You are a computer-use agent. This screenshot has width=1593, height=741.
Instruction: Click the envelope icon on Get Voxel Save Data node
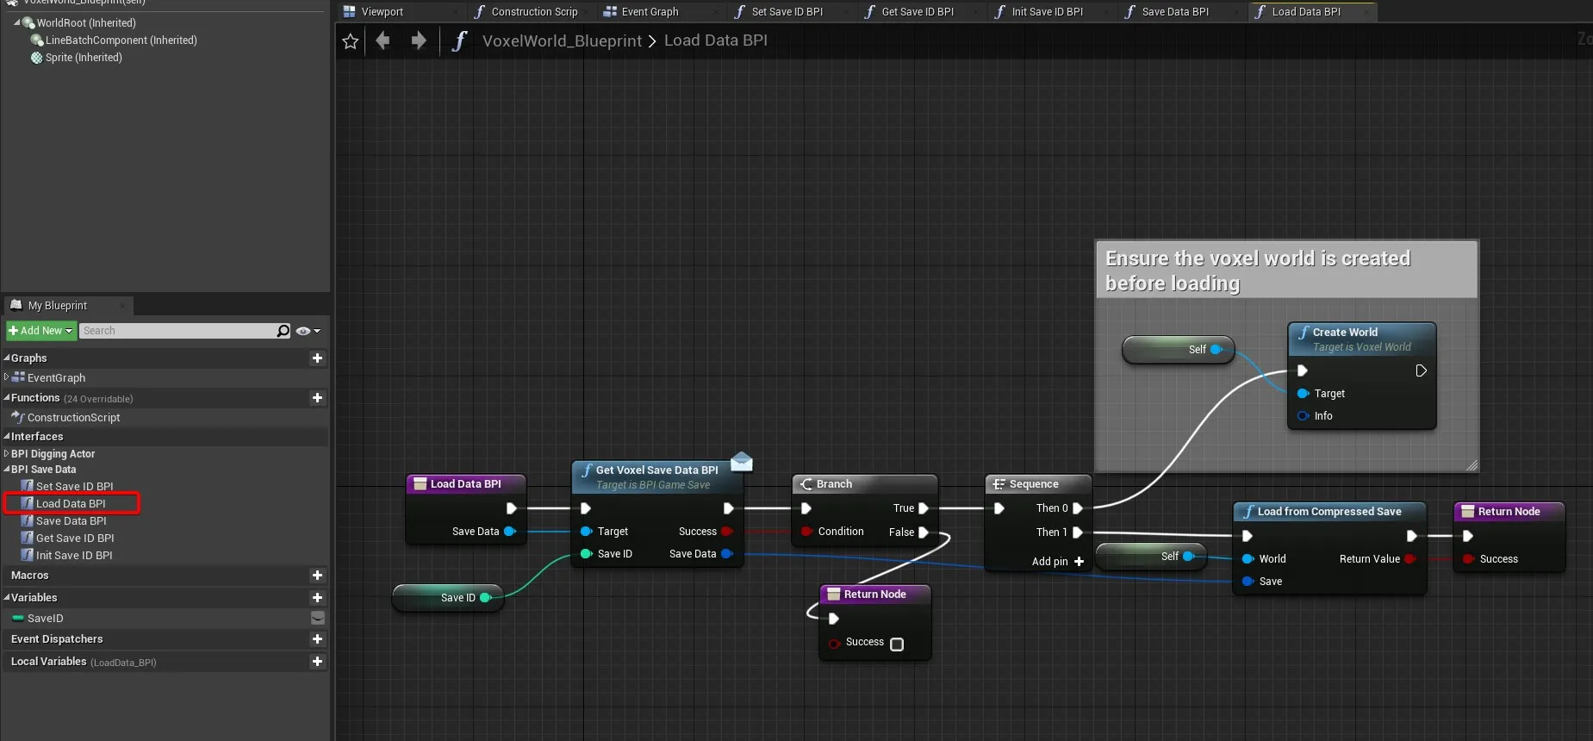pos(741,463)
